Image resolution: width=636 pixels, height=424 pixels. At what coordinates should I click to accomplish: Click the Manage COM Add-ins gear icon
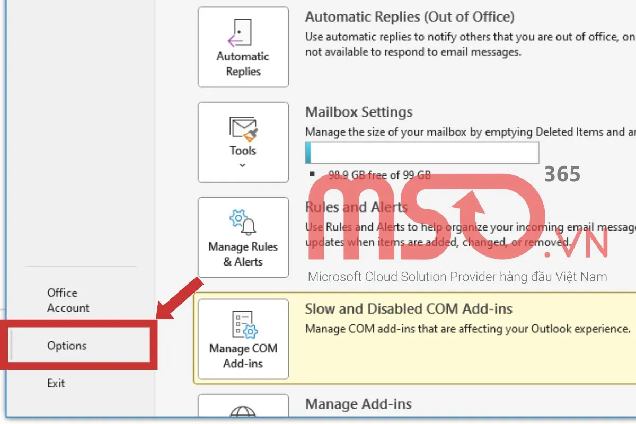click(249, 331)
